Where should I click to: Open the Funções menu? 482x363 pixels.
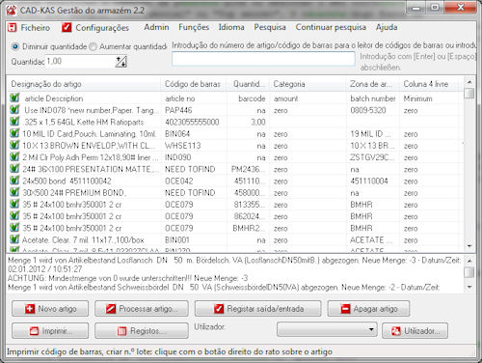tap(194, 27)
